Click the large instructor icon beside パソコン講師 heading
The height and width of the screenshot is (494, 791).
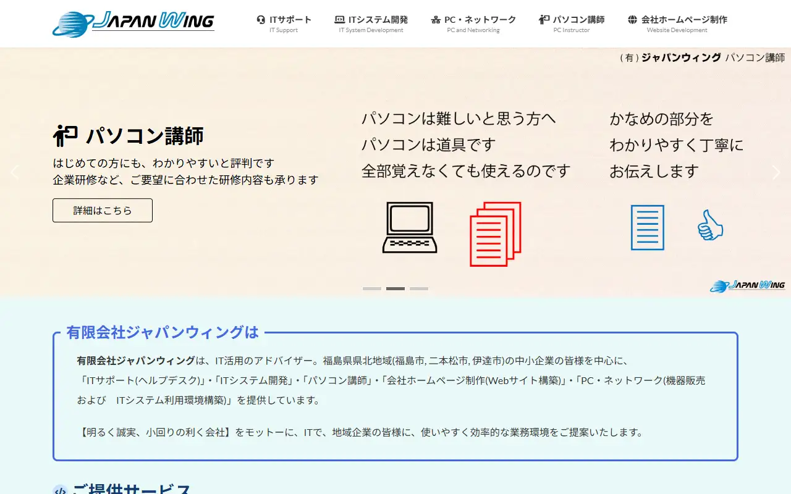click(x=66, y=135)
